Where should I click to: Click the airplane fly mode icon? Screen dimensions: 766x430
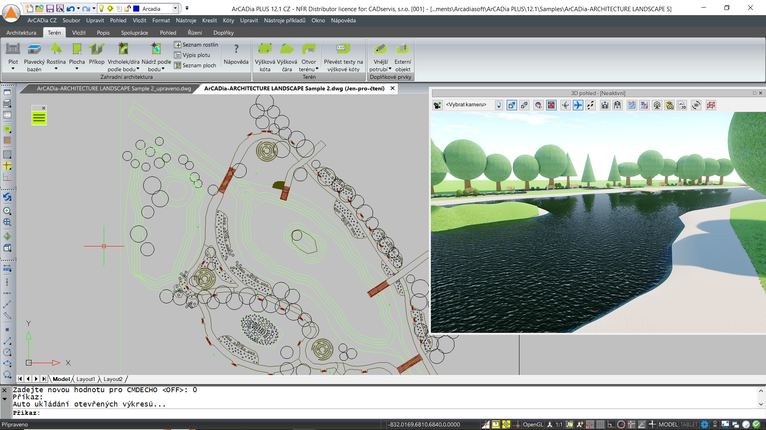pyautogui.click(x=578, y=105)
